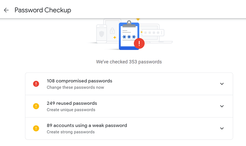Viewport: 246px width, 146px height.
Task: Click the yellow weak password warning icon
Action: [x=36, y=128]
